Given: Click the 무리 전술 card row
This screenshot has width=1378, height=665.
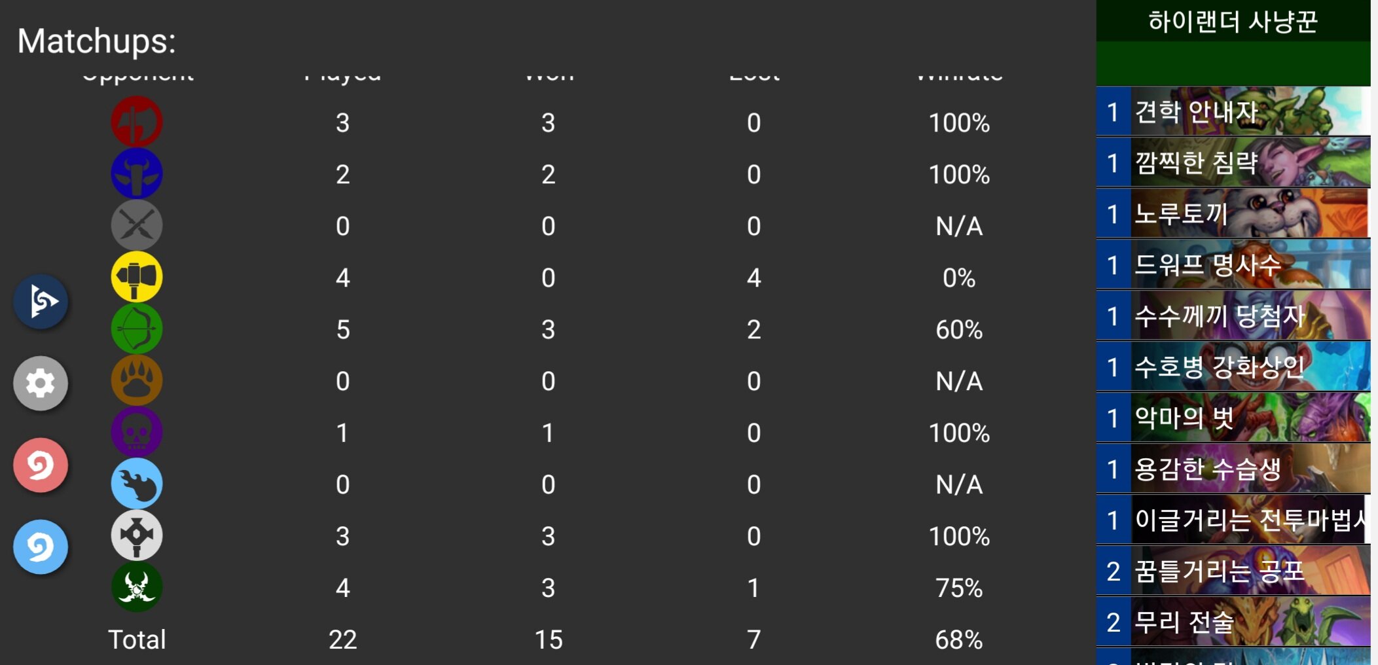Looking at the screenshot, I should coord(1233,622).
